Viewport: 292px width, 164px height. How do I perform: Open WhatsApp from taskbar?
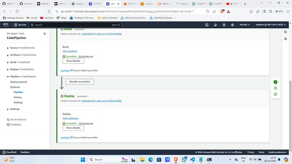(184, 160)
